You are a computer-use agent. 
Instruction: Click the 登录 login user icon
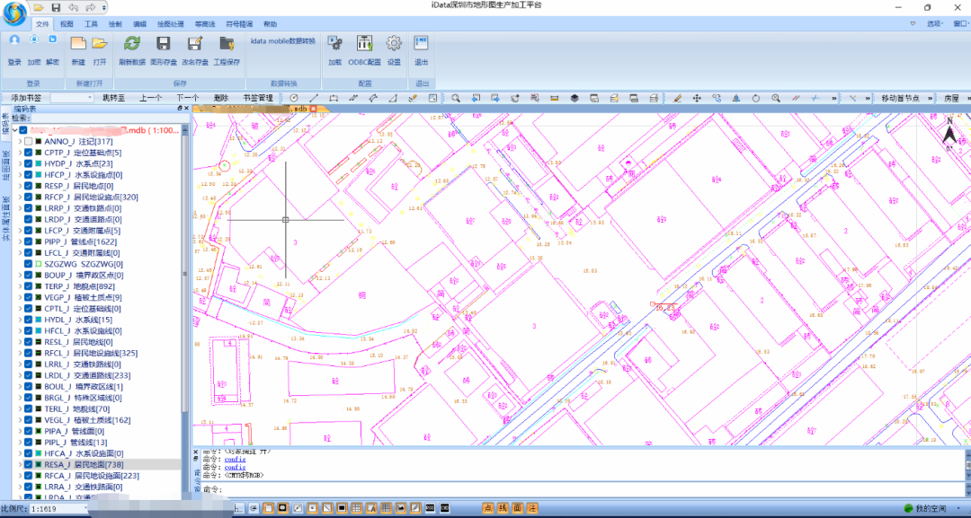point(14,41)
